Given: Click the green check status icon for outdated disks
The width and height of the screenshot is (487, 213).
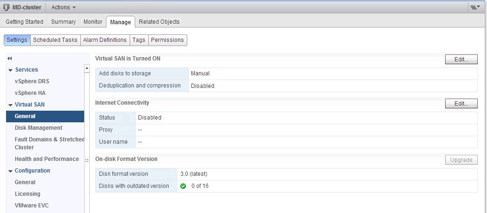Looking at the screenshot, I should [x=183, y=186].
